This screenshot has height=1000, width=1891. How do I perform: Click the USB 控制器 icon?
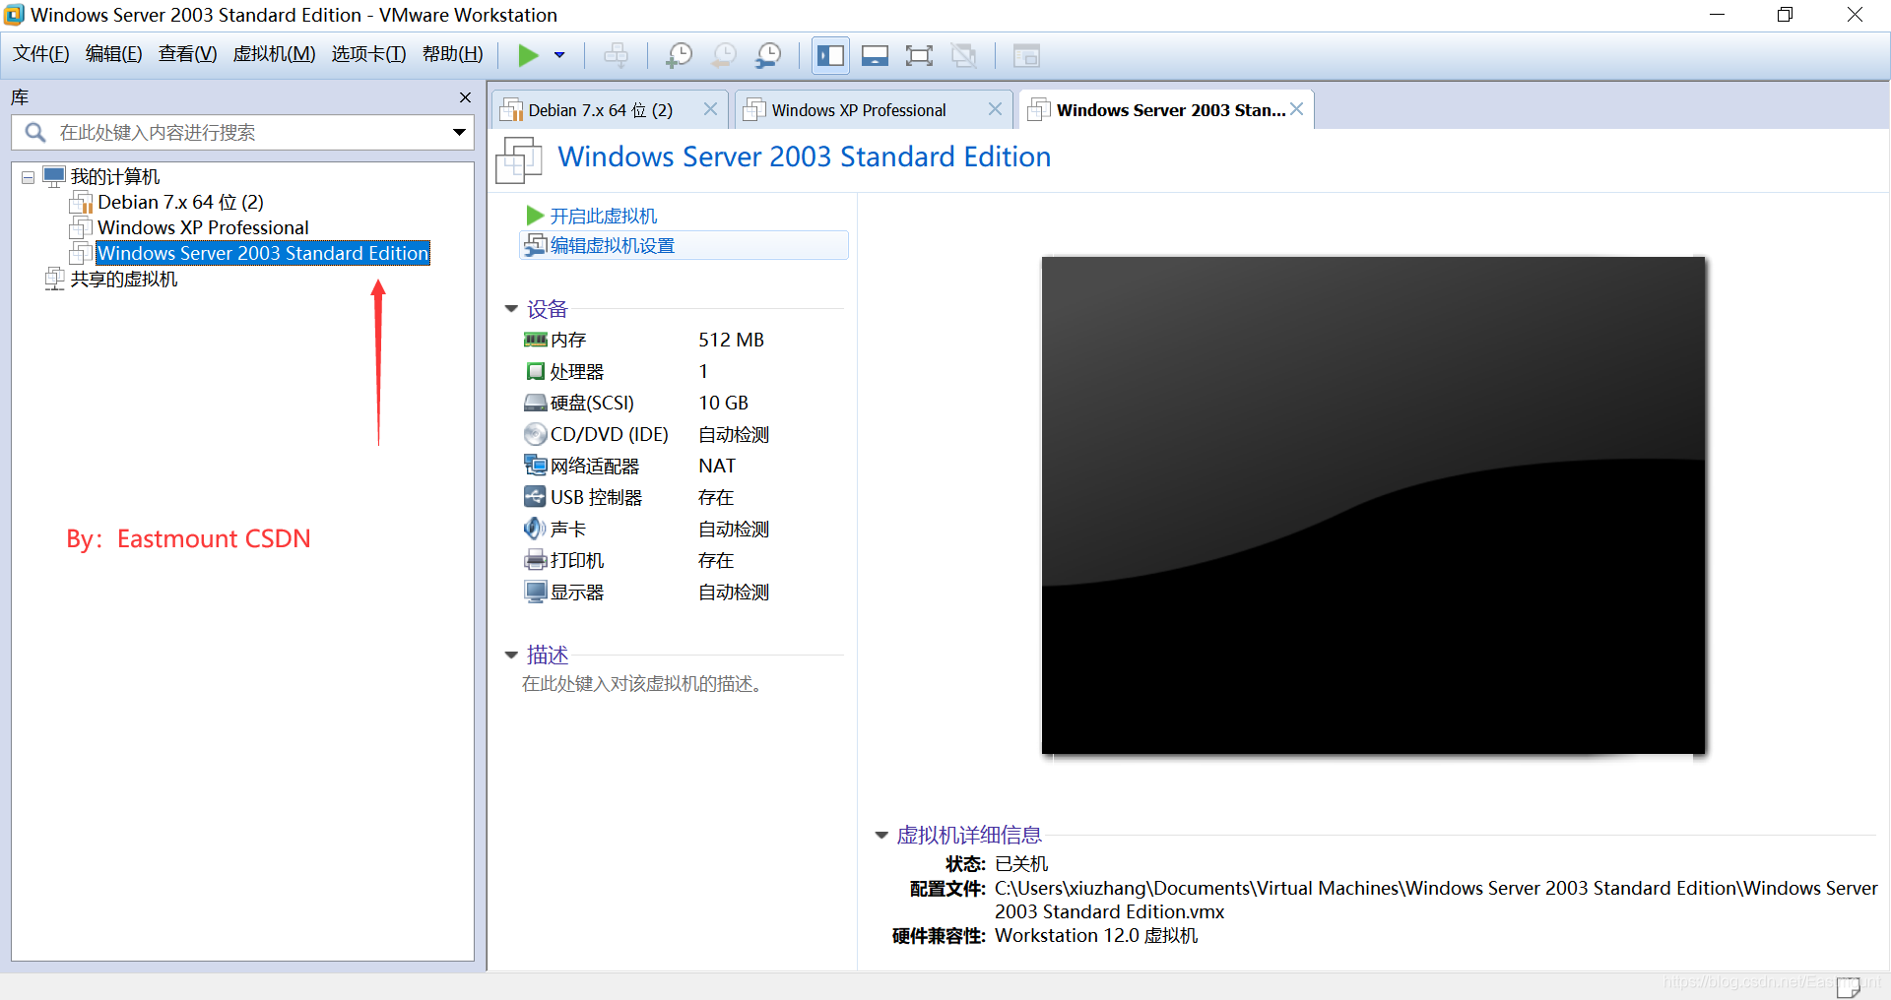click(535, 497)
